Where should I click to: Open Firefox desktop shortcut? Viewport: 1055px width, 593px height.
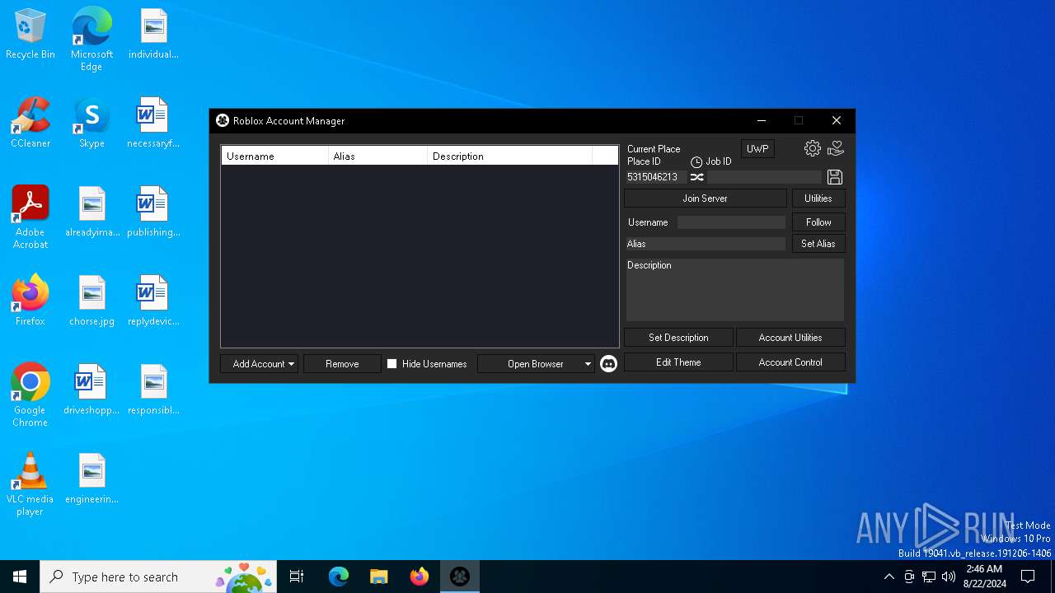pos(30,301)
